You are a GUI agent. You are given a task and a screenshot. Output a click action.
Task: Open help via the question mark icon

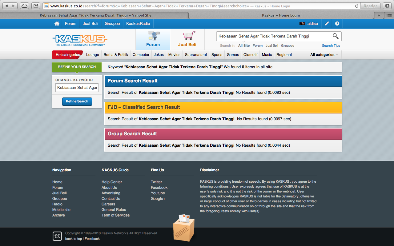pos(337,24)
